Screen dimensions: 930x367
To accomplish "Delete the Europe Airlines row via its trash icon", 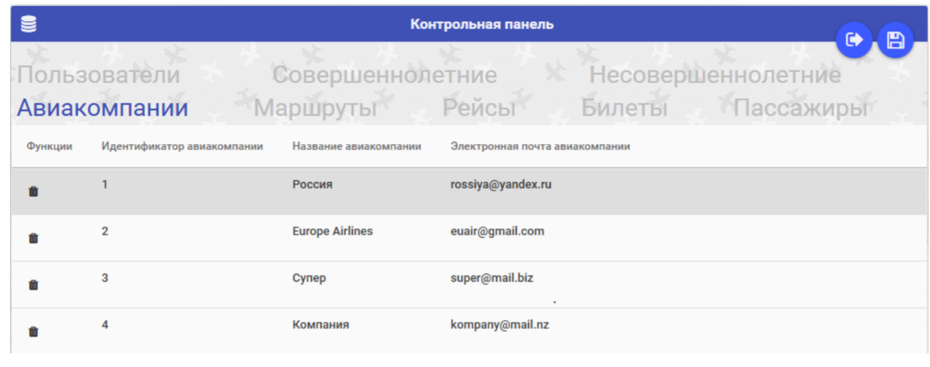I will coord(33,238).
